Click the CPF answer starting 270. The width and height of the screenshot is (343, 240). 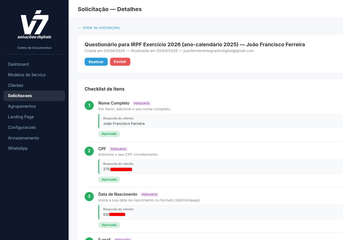pos(117,169)
